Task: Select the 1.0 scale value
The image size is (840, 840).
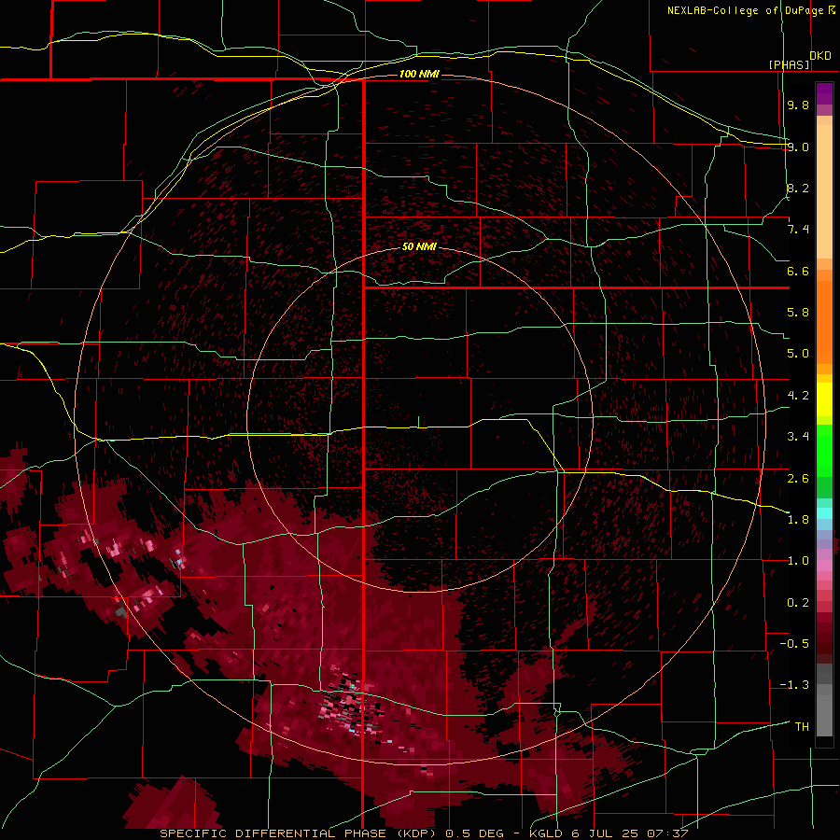Action: click(798, 561)
